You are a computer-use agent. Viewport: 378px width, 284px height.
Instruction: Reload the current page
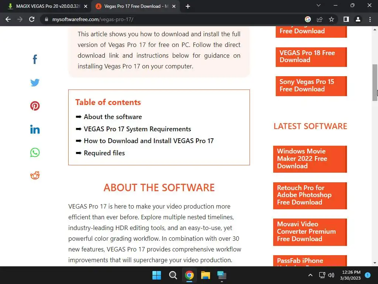[32, 19]
